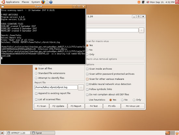Click the Report file path field
Image resolution: width=179 pixels, height=135 pixels.
56,87
